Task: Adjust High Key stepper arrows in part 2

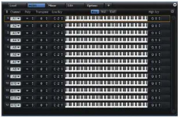Action: [159, 26]
